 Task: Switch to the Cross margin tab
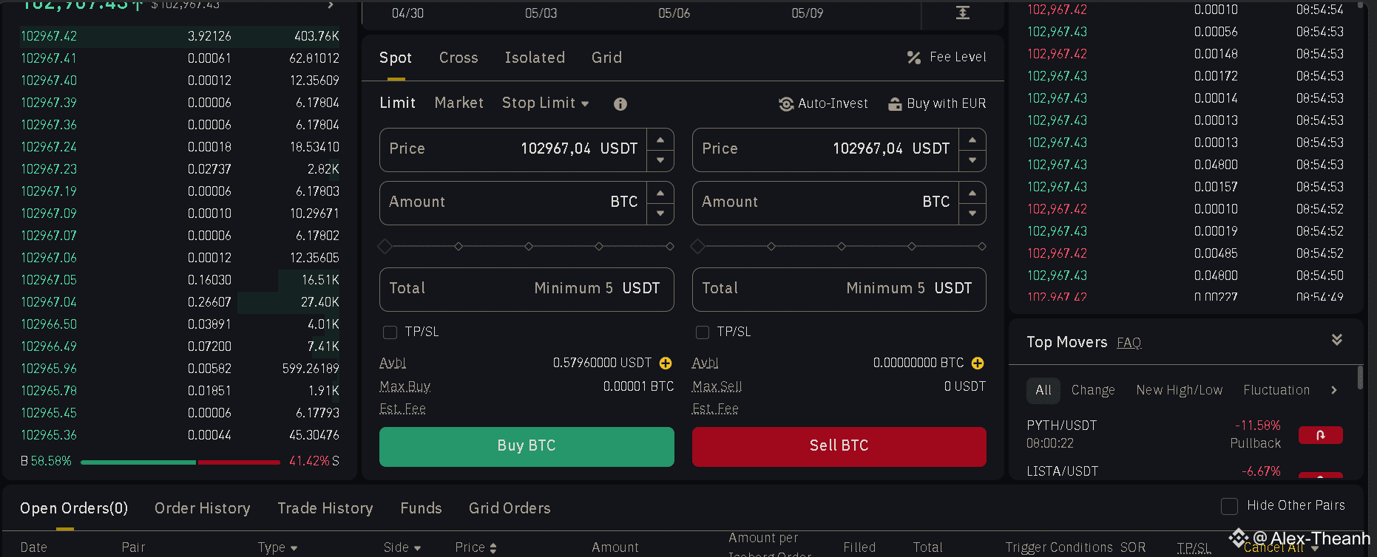pyautogui.click(x=459, y=58)
